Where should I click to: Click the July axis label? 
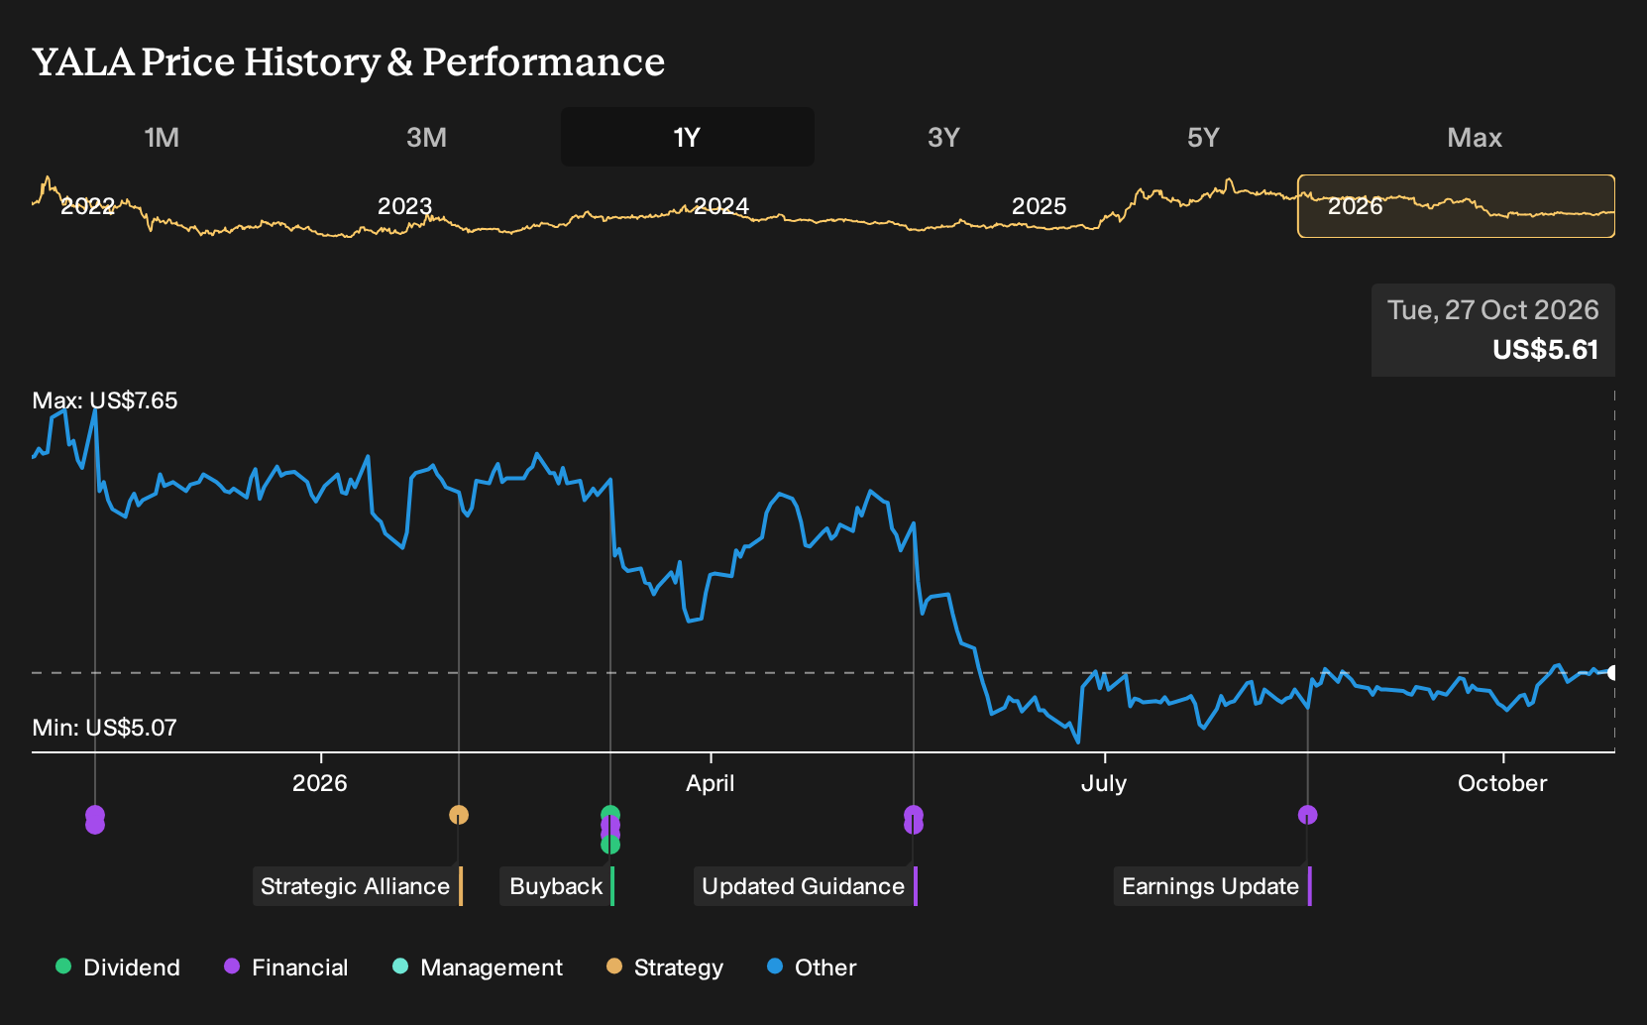click(1104, 783)
